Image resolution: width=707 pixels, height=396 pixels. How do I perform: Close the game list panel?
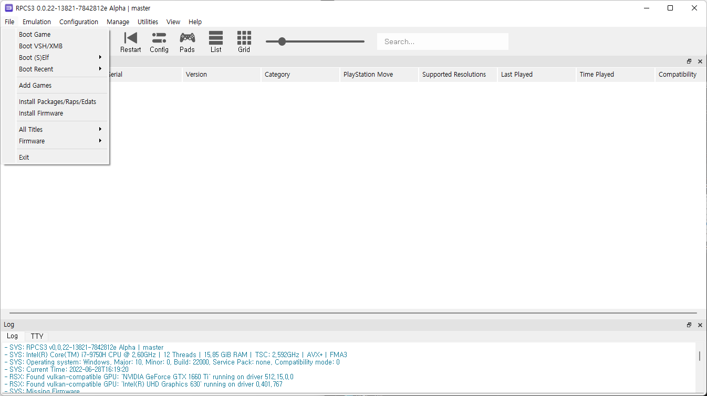tap(700, 61)
